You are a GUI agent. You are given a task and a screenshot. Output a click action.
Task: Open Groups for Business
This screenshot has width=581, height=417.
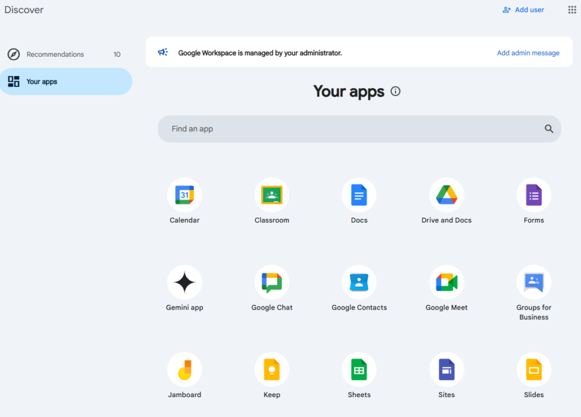click(533, 283)
